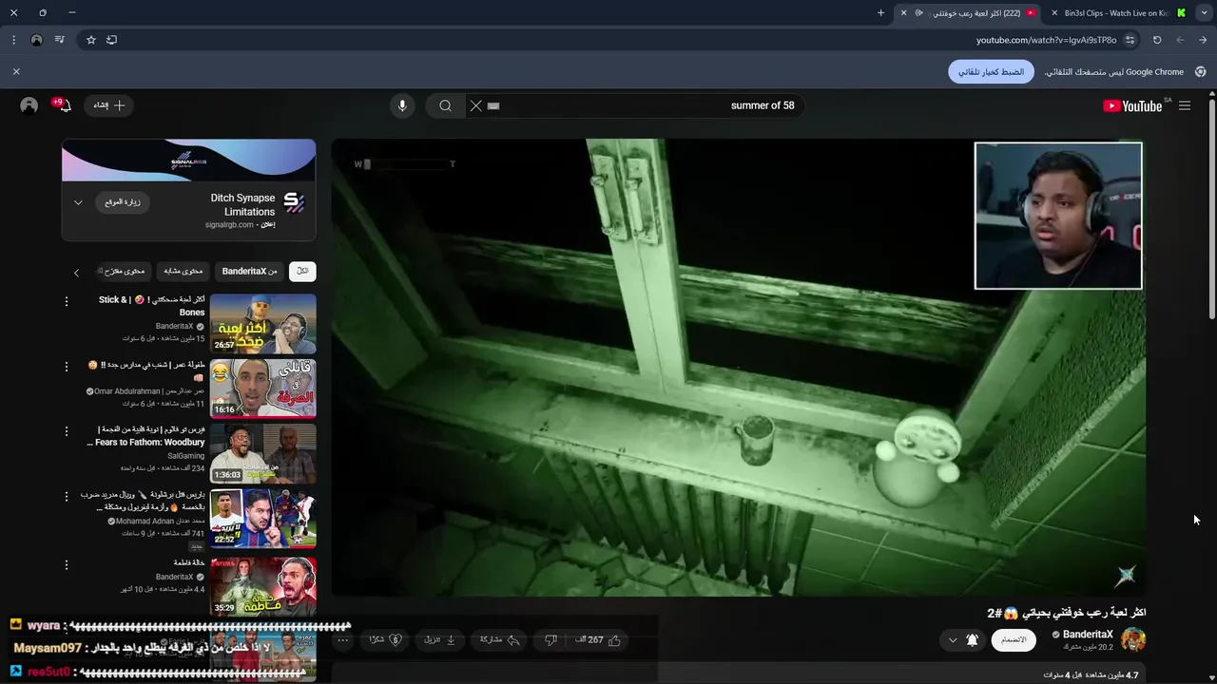Screen dimensions: 1217x684
Task: Open YouTube notifications bell
Action: [64, 105]
